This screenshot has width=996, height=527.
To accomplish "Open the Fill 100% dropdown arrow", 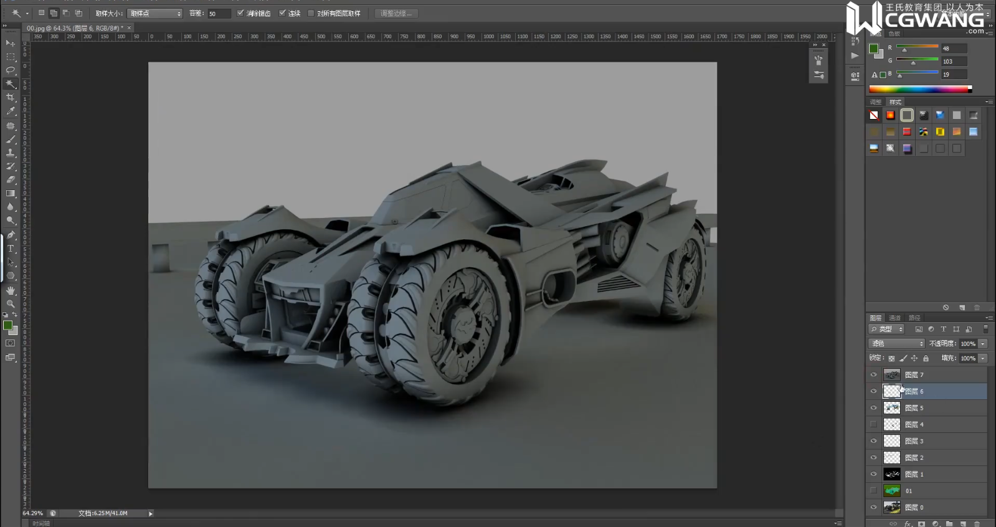I will 983,358.
